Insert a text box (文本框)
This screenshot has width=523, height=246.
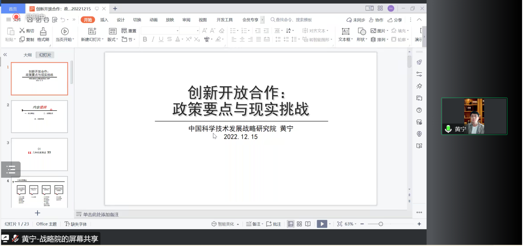pyautogui.click(x=345, y=31)
